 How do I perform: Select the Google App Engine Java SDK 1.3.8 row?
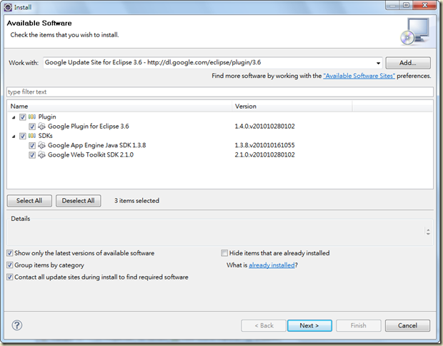point(97,145)
